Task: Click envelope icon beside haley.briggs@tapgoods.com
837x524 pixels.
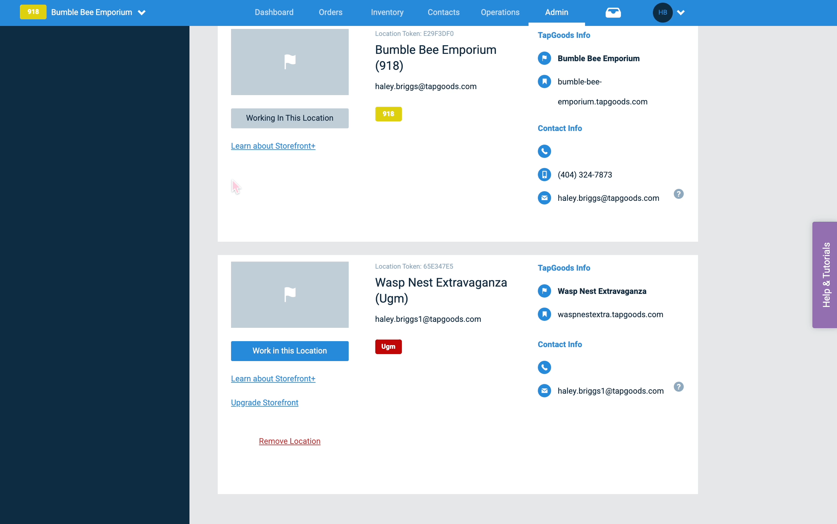Action: point(544,198)
